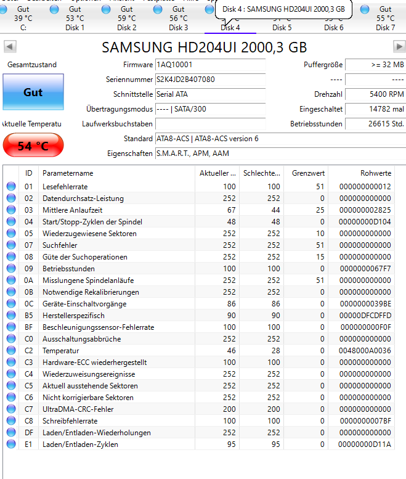This screenshot has height=479, width=406.
Task: Switch to Disk 2 tab
Action: 127,18
